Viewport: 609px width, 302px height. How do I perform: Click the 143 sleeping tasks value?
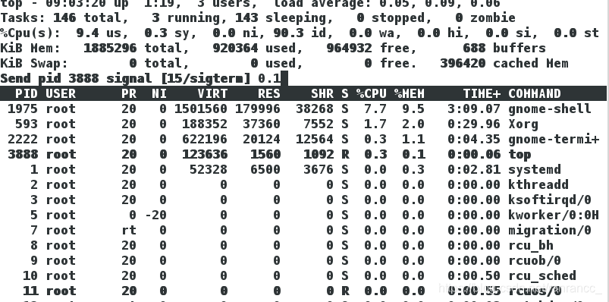(246, 18)
